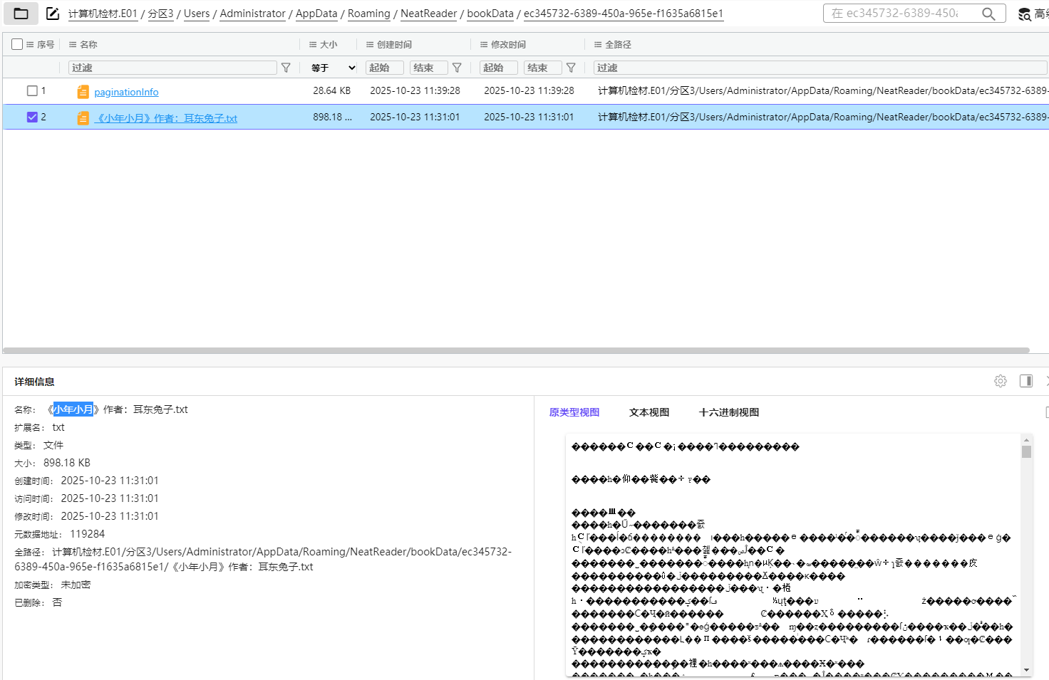Open the settings gear in the 详细信息 panel
The image size is (1049, 680).
pyautogui.click(x=1001, y=381)
